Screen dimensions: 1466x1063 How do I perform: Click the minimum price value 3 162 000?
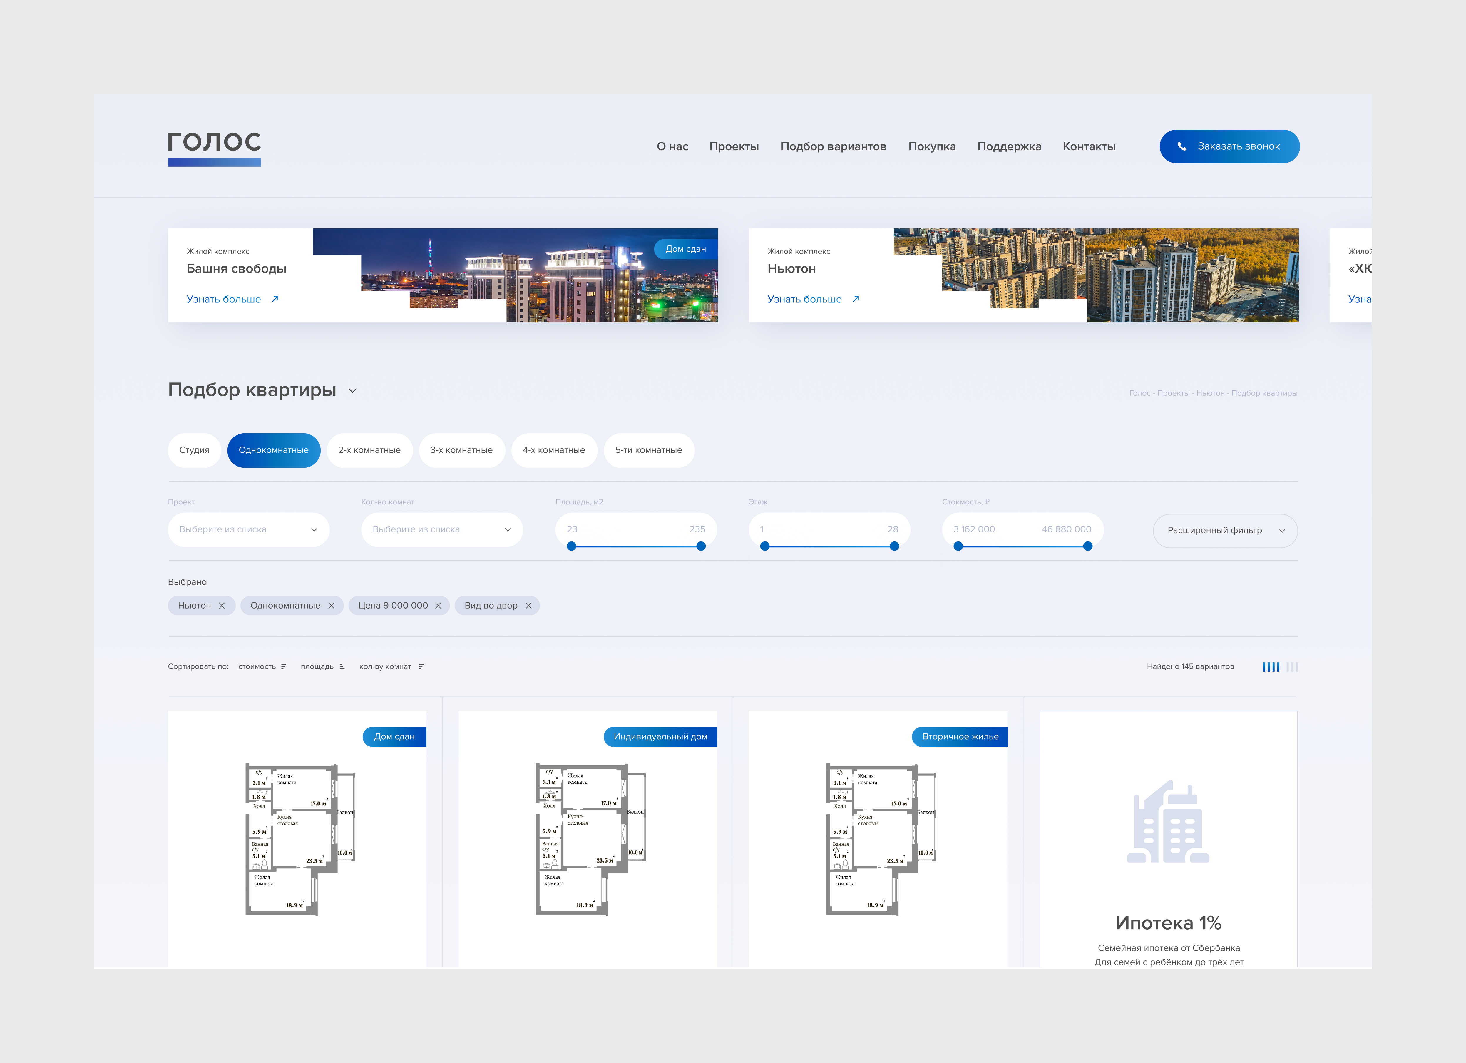(x=974, y=529)
